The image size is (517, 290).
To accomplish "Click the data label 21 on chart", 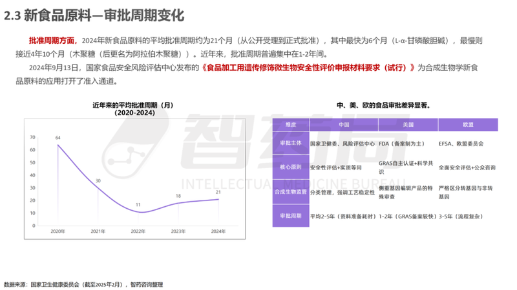I will coord(218,192).
